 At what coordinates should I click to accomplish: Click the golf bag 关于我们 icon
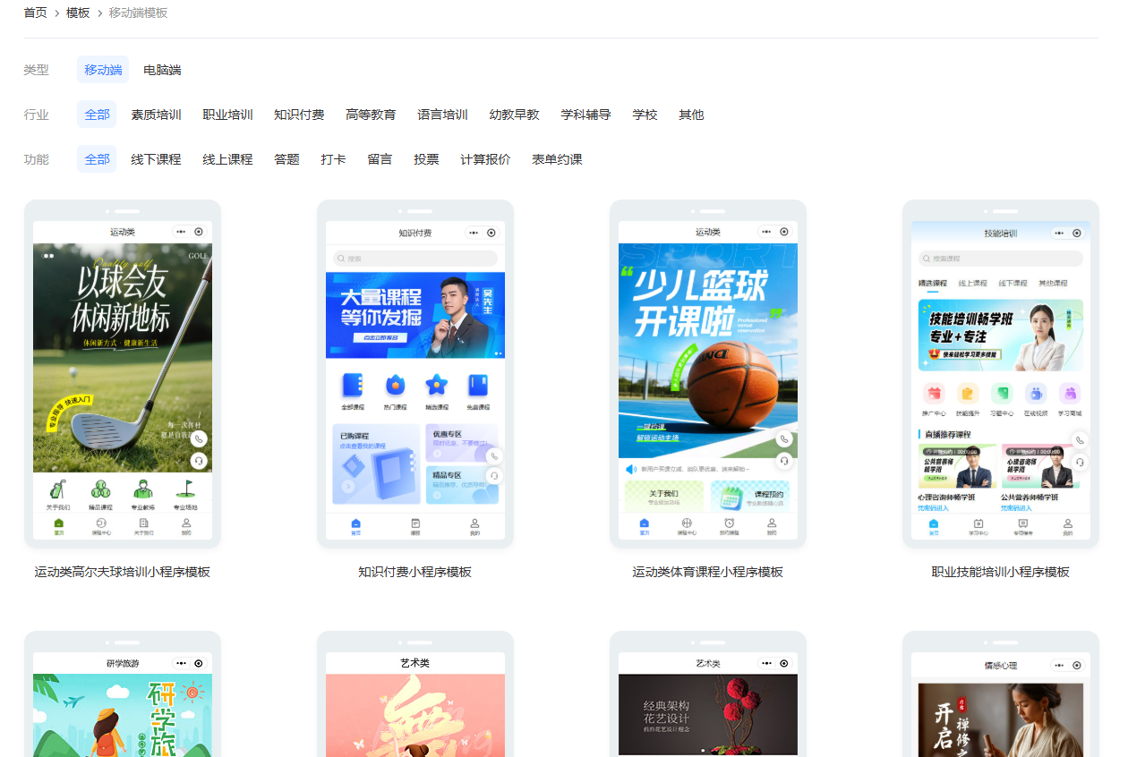point(57,489)
